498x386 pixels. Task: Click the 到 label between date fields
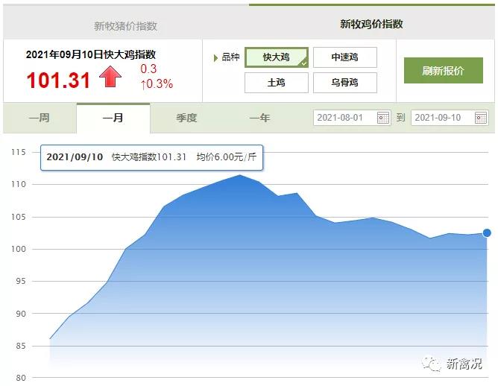[400, 118]
